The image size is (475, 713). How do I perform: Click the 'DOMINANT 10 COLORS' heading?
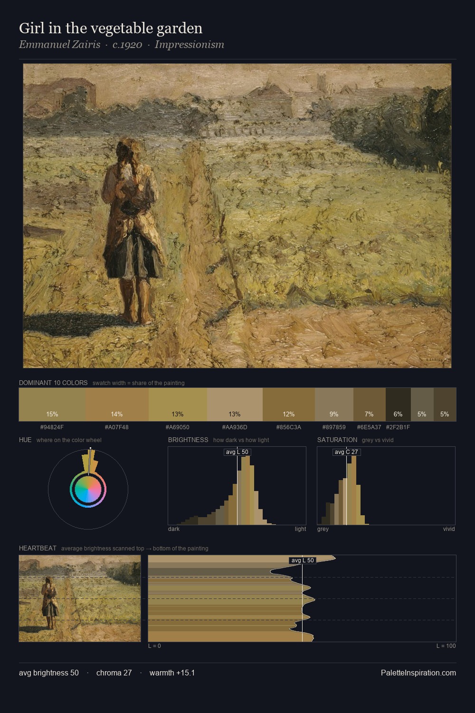pos(53,383)
